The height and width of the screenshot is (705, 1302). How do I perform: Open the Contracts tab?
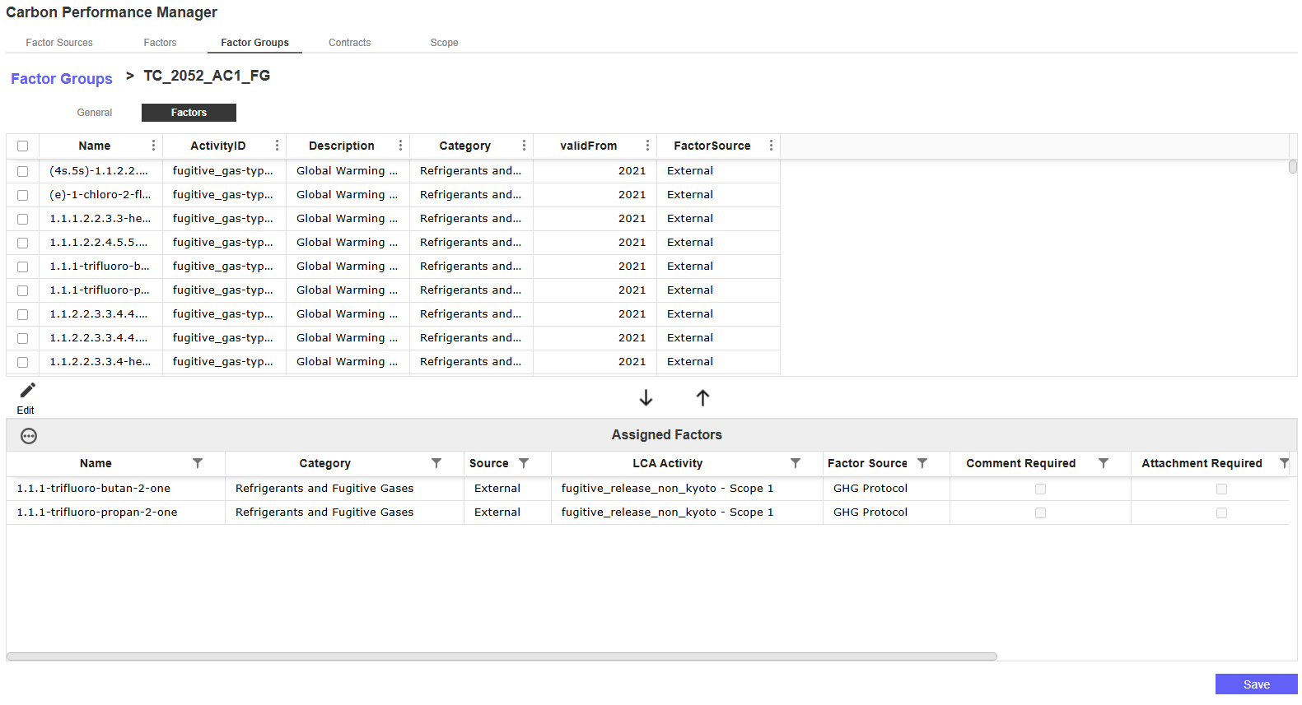350,43
